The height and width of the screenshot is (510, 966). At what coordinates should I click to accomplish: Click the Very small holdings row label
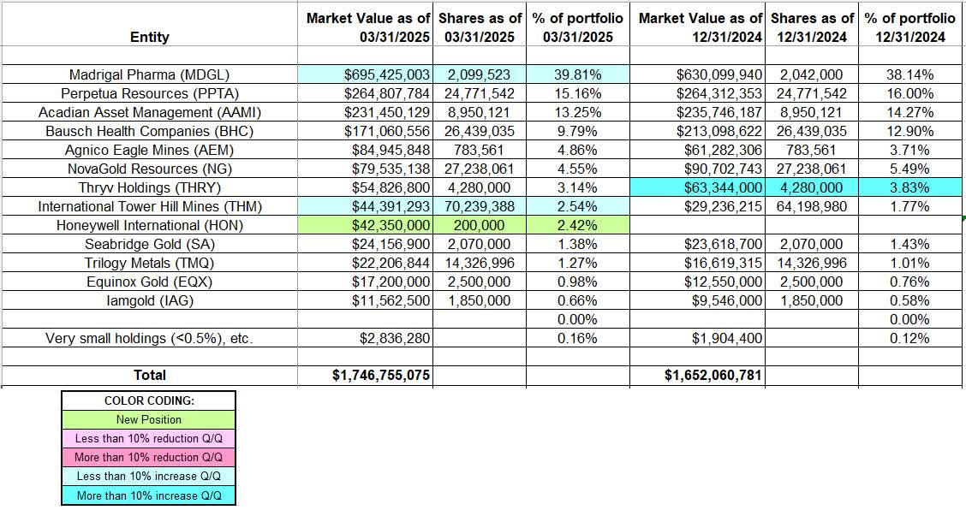(x=149, y=338)
